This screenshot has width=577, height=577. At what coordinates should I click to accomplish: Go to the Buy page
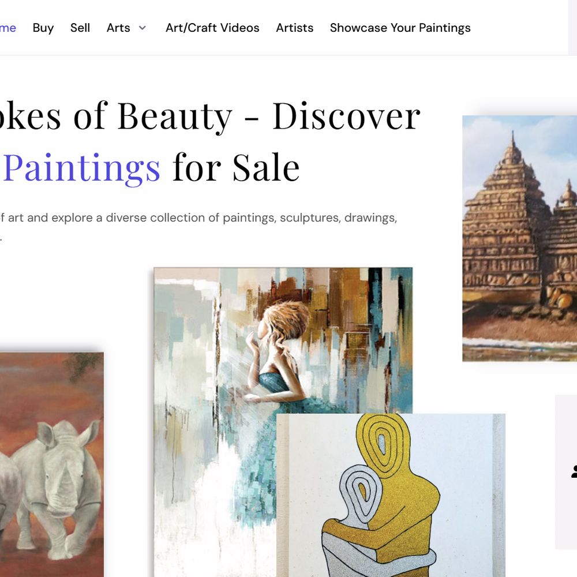pos(43,28)
